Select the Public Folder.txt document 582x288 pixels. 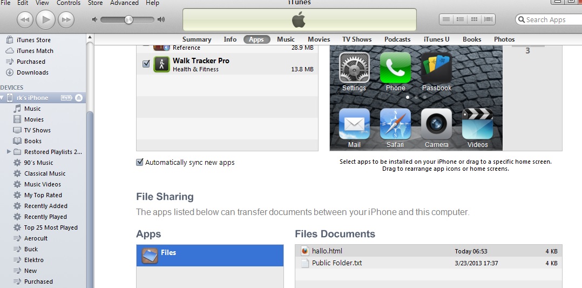(429, 263)
